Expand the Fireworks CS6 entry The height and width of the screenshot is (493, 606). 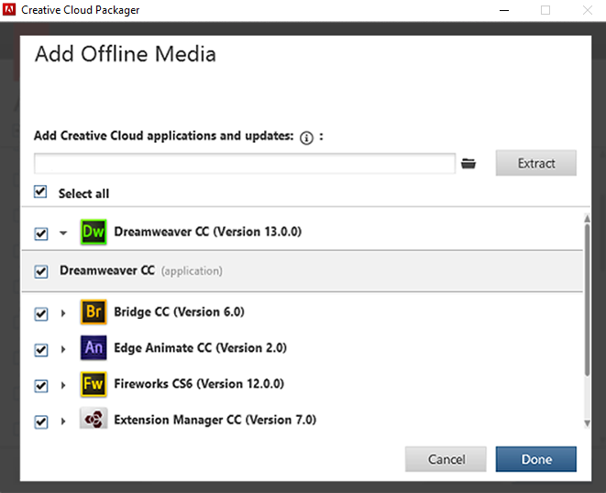63,385
